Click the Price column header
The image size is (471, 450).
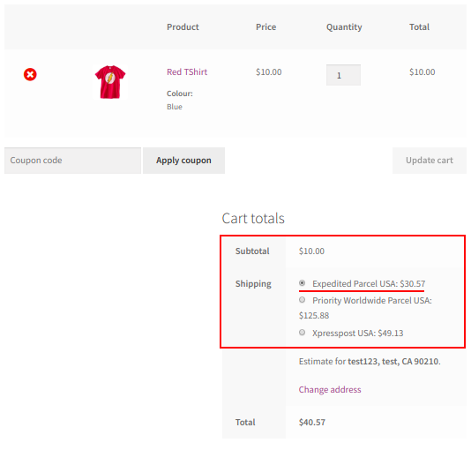(x=265, y=27)
